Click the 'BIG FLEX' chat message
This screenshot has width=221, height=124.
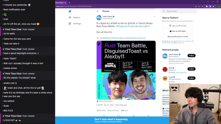8,111
